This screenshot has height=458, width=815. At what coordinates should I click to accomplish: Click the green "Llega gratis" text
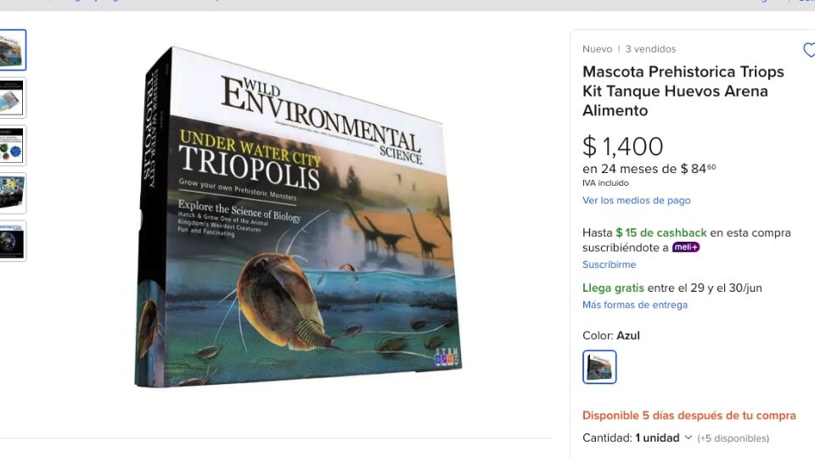tap(613, 288)
